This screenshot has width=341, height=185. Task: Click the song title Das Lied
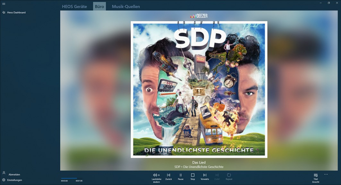[x=199, y=163]
